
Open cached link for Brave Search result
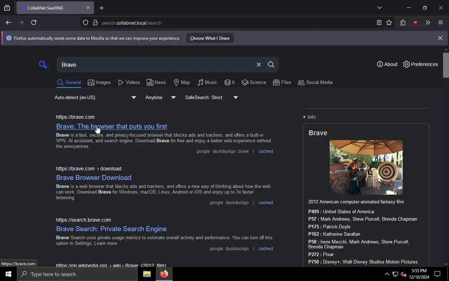pos(266,249)
